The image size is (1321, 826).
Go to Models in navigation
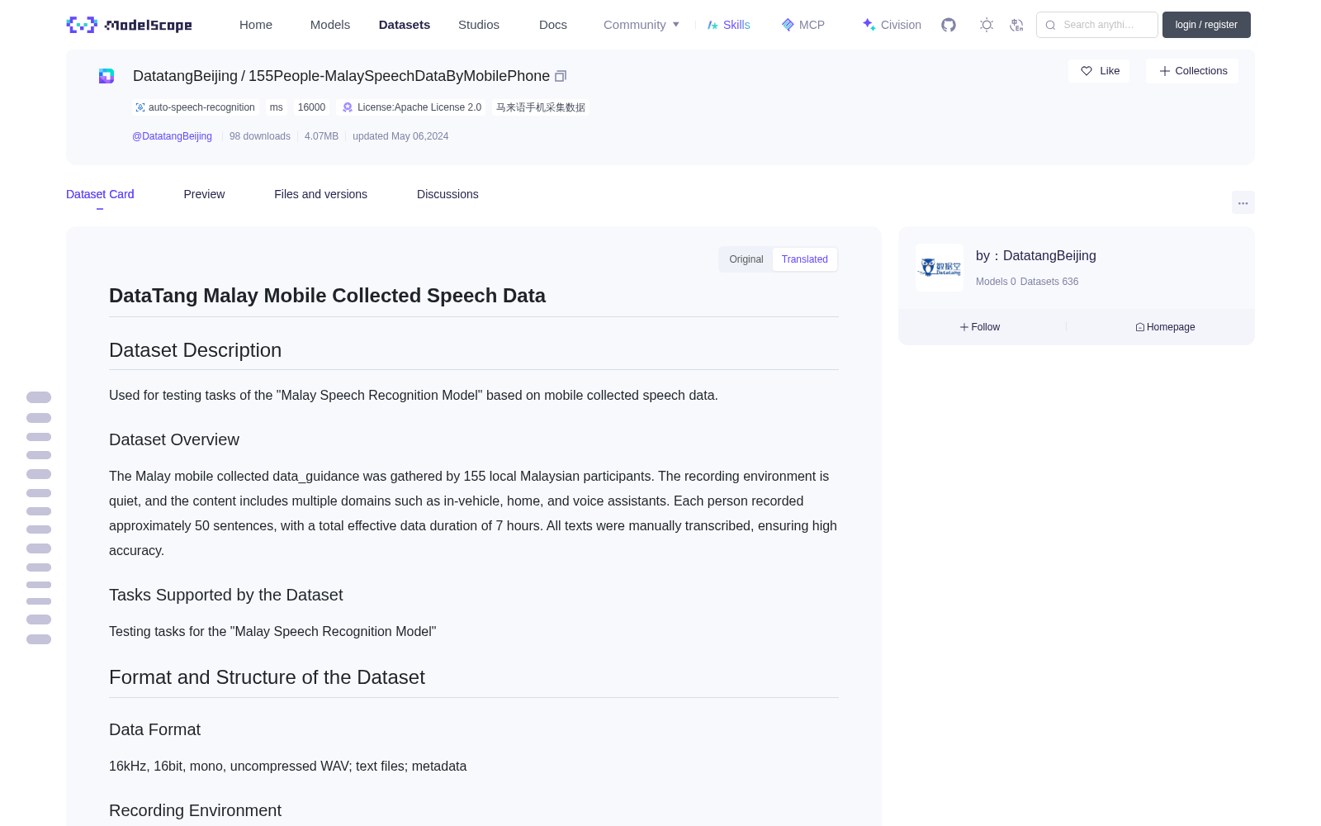[x=330, y=25]
